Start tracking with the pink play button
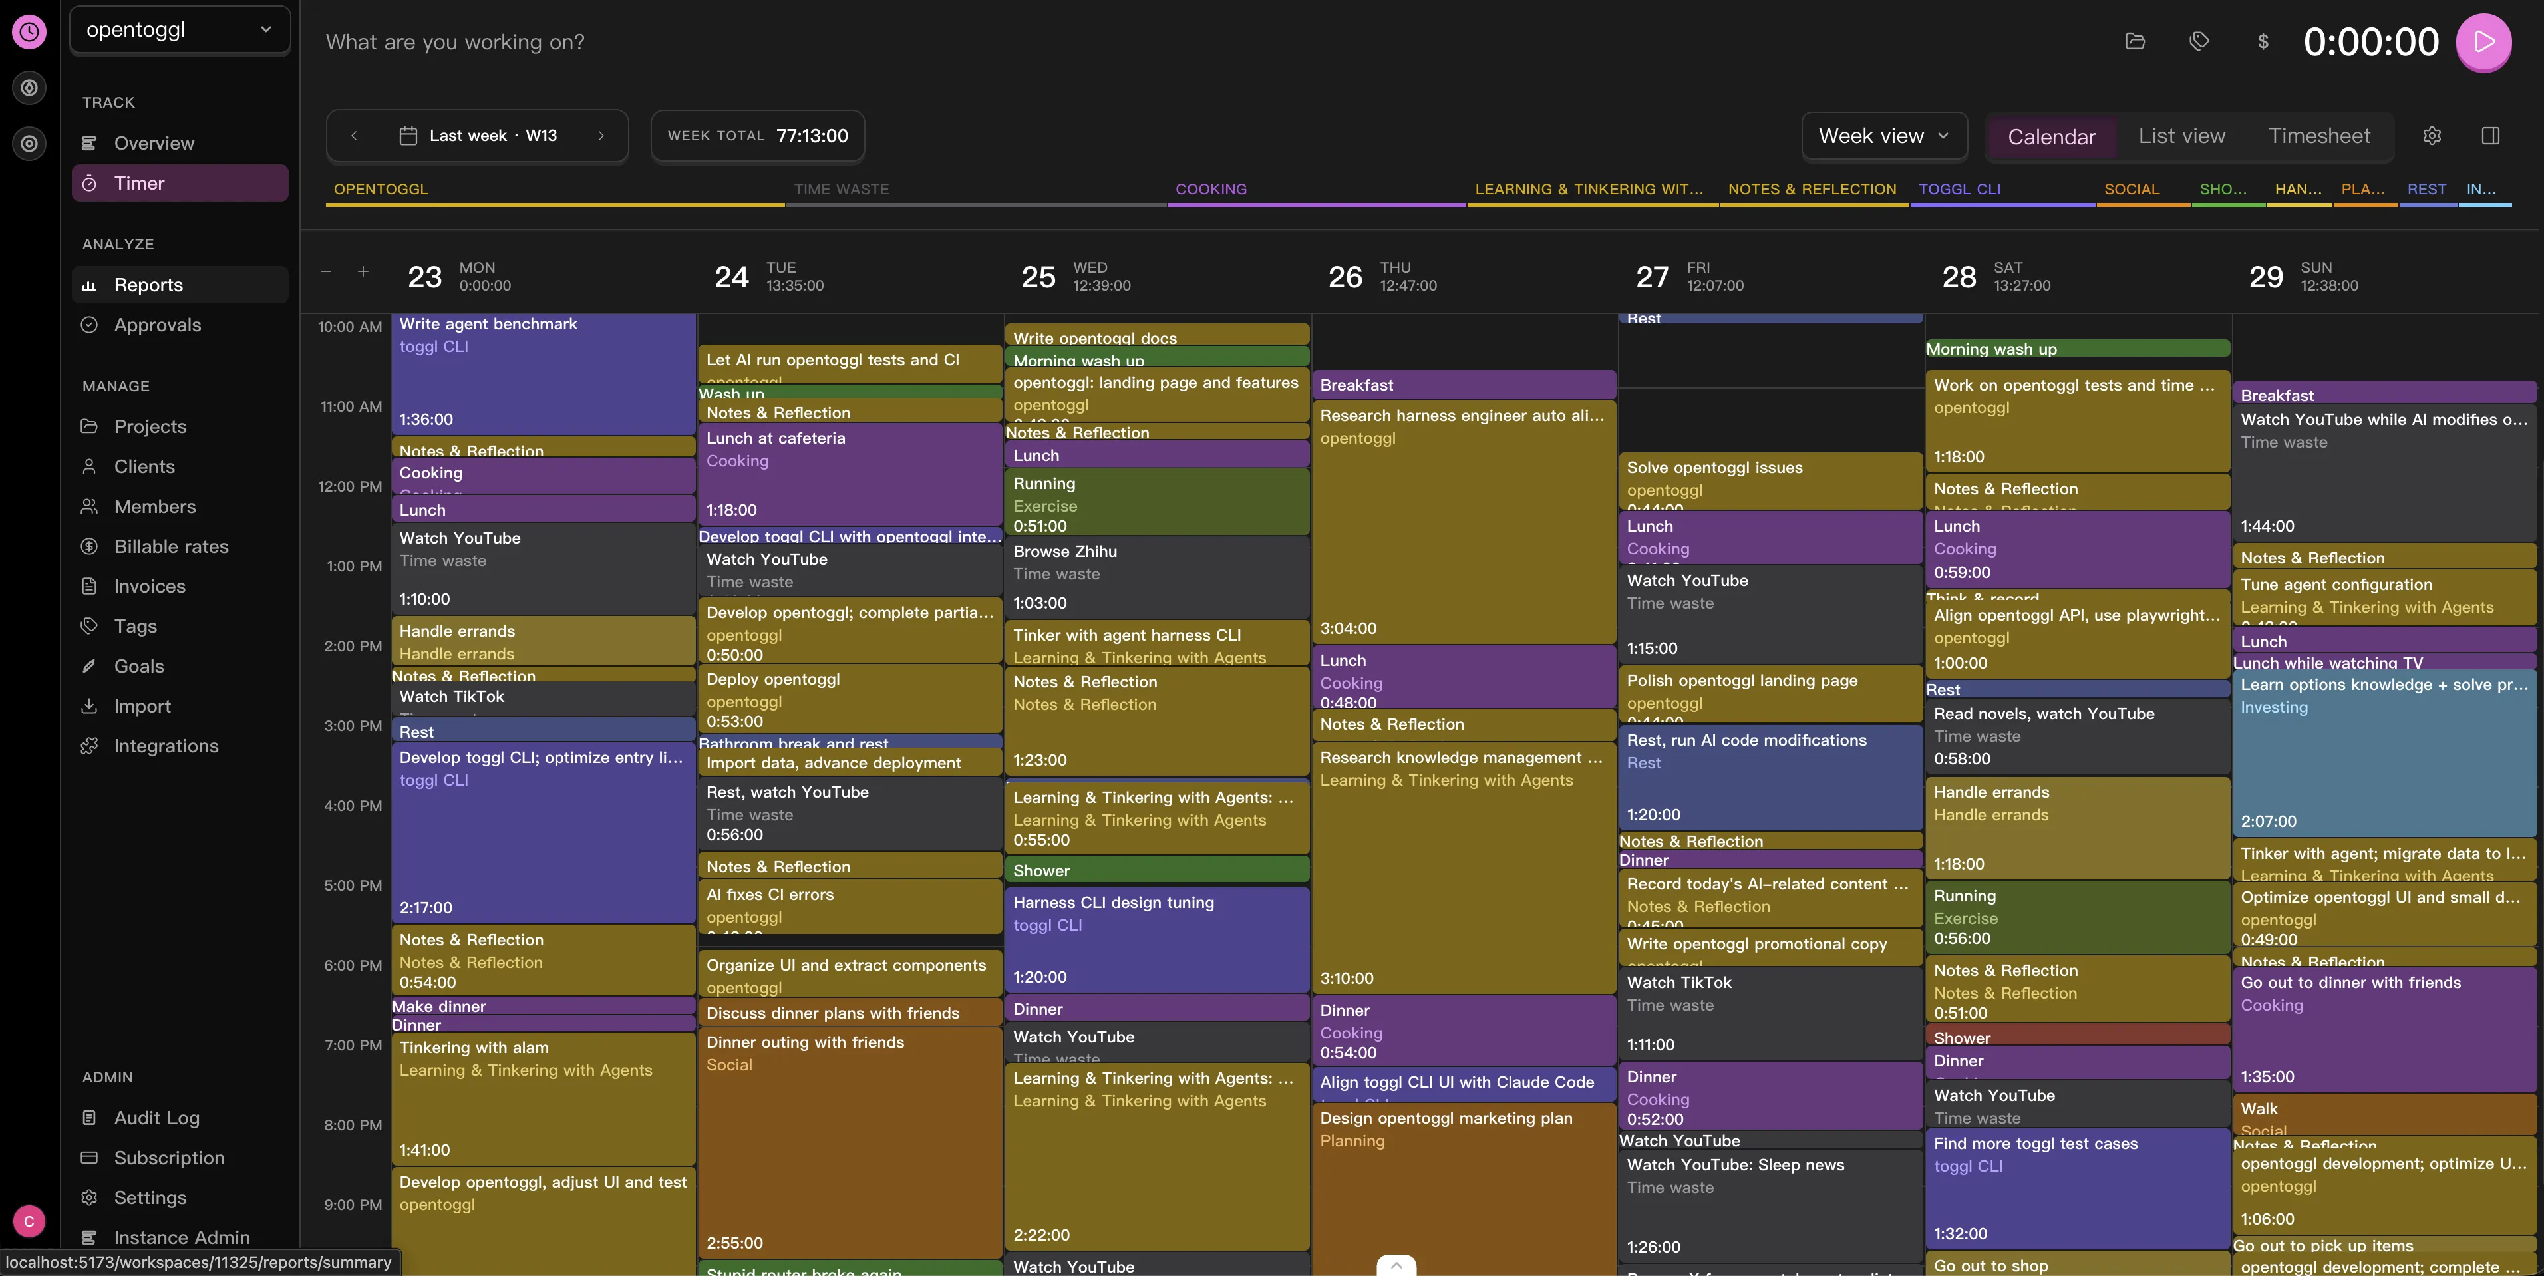This screenshot has height=1276, width=2544. (2485, 43)
